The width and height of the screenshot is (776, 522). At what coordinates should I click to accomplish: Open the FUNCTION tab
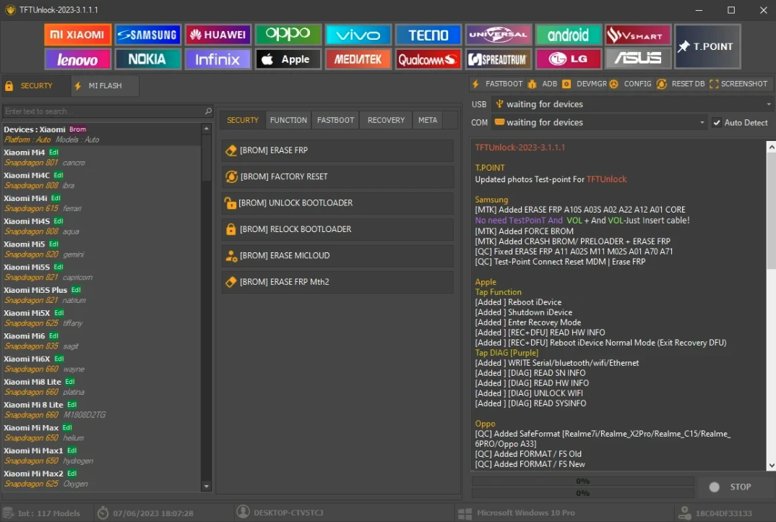(288, 120)
